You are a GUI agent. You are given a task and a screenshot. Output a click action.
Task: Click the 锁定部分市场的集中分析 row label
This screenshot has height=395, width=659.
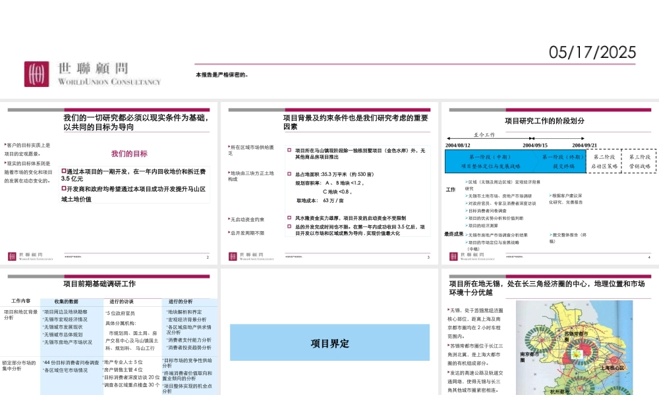tap(19, 365)
